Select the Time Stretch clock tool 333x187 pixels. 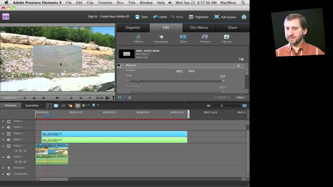56,105
